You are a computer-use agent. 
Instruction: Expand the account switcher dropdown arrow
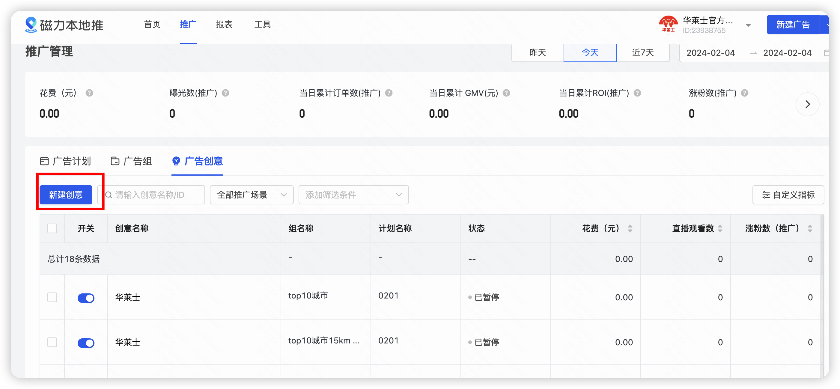[x=748, y=25]
